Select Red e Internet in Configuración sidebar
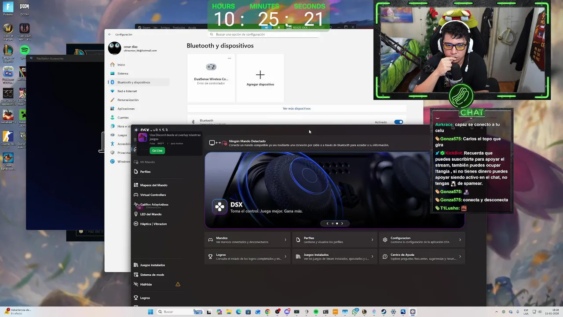563x317 pixels. click(127, 91)
